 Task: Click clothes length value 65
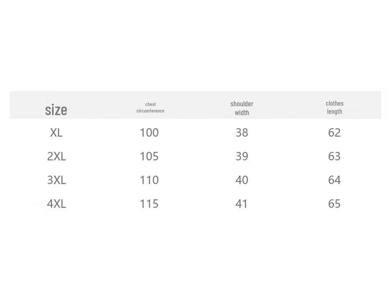pos(334,204)
